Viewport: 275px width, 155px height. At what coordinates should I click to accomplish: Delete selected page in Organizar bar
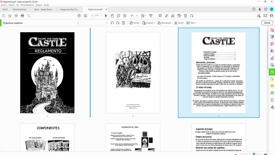pos(124,23)
